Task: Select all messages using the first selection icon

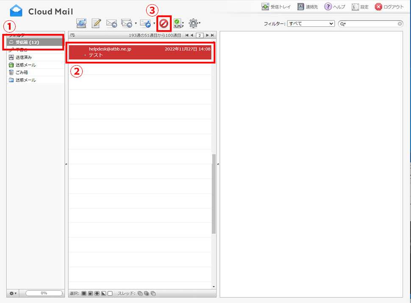Action: tap(84, 293)
